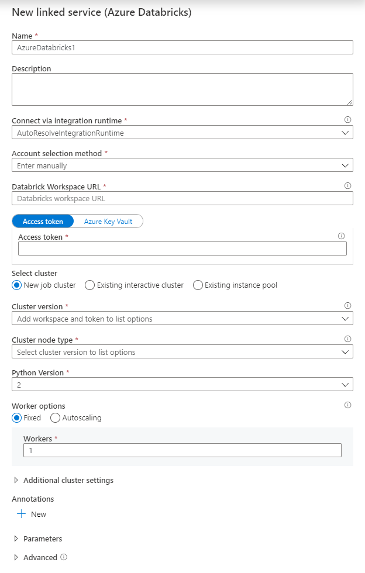Click info icon beside Connect via integration runtime
This screenshot has height=573, width=365.
(x=348, y=119)
